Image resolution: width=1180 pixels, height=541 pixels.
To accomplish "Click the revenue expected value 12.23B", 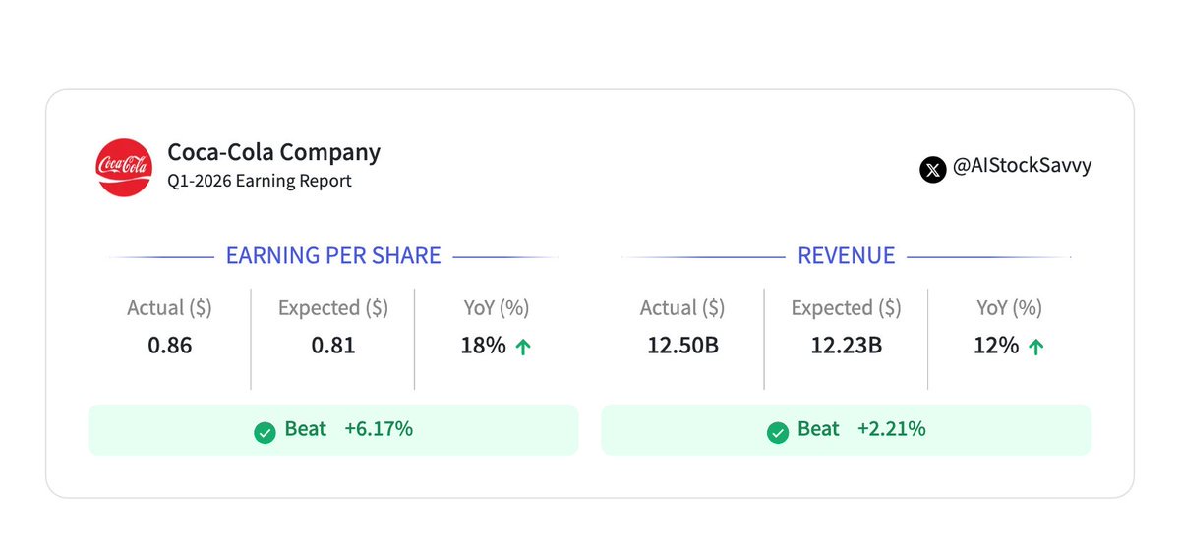I will click(846, 346).
